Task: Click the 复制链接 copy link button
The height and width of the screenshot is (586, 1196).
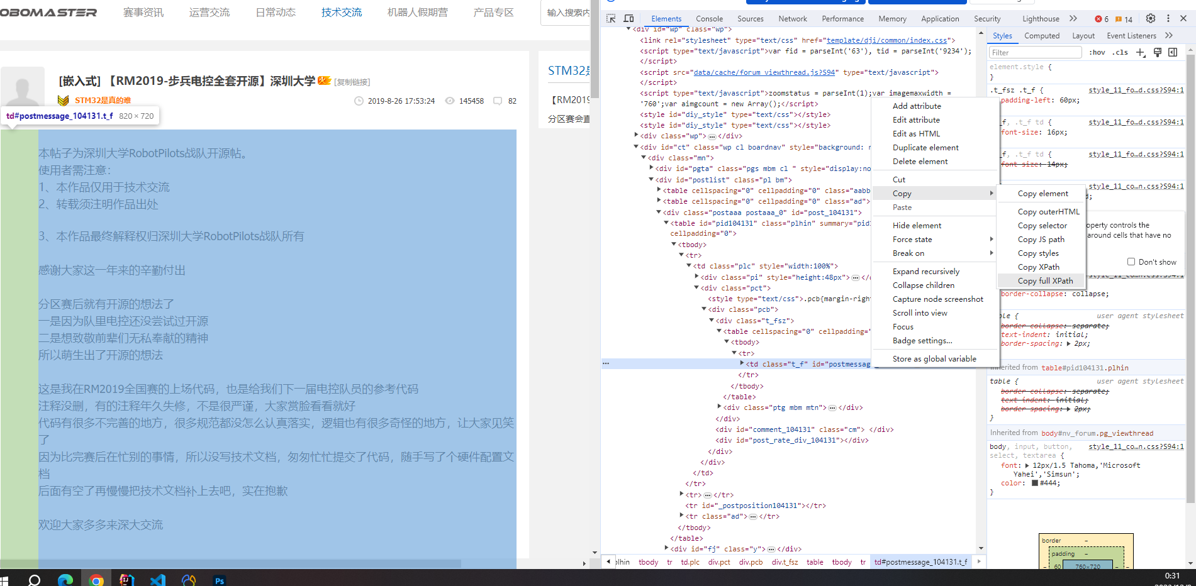Action: click(352, 82)
